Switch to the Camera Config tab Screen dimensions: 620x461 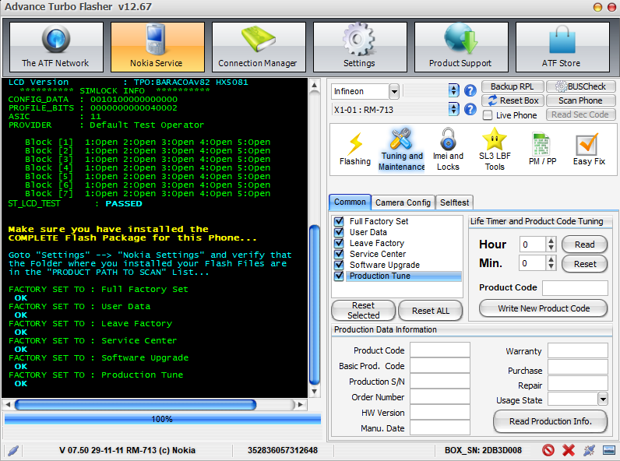pos(403,202)
